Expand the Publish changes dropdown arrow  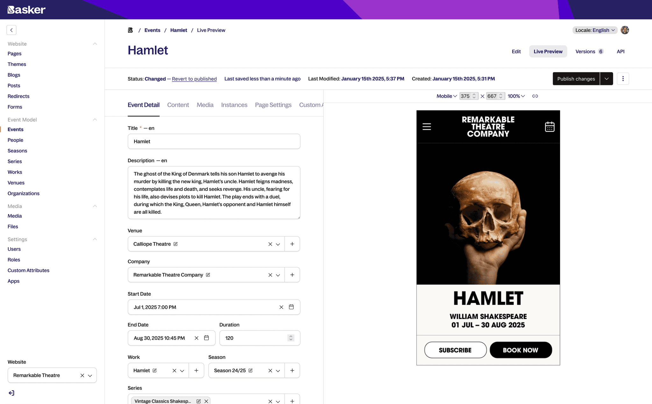(x=606, y=79)
